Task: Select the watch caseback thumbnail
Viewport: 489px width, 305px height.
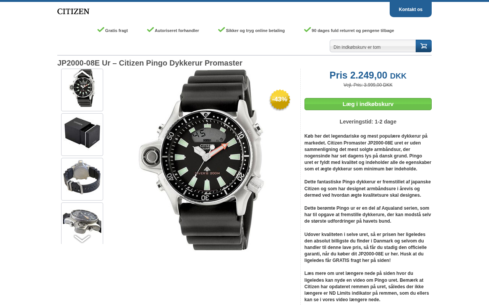Action: pyautogui.click(x=82, y=179)
